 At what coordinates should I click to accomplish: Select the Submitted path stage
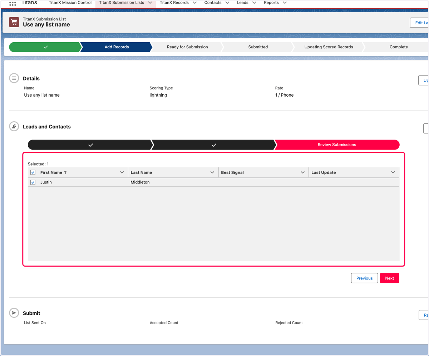tap(258, 47)
